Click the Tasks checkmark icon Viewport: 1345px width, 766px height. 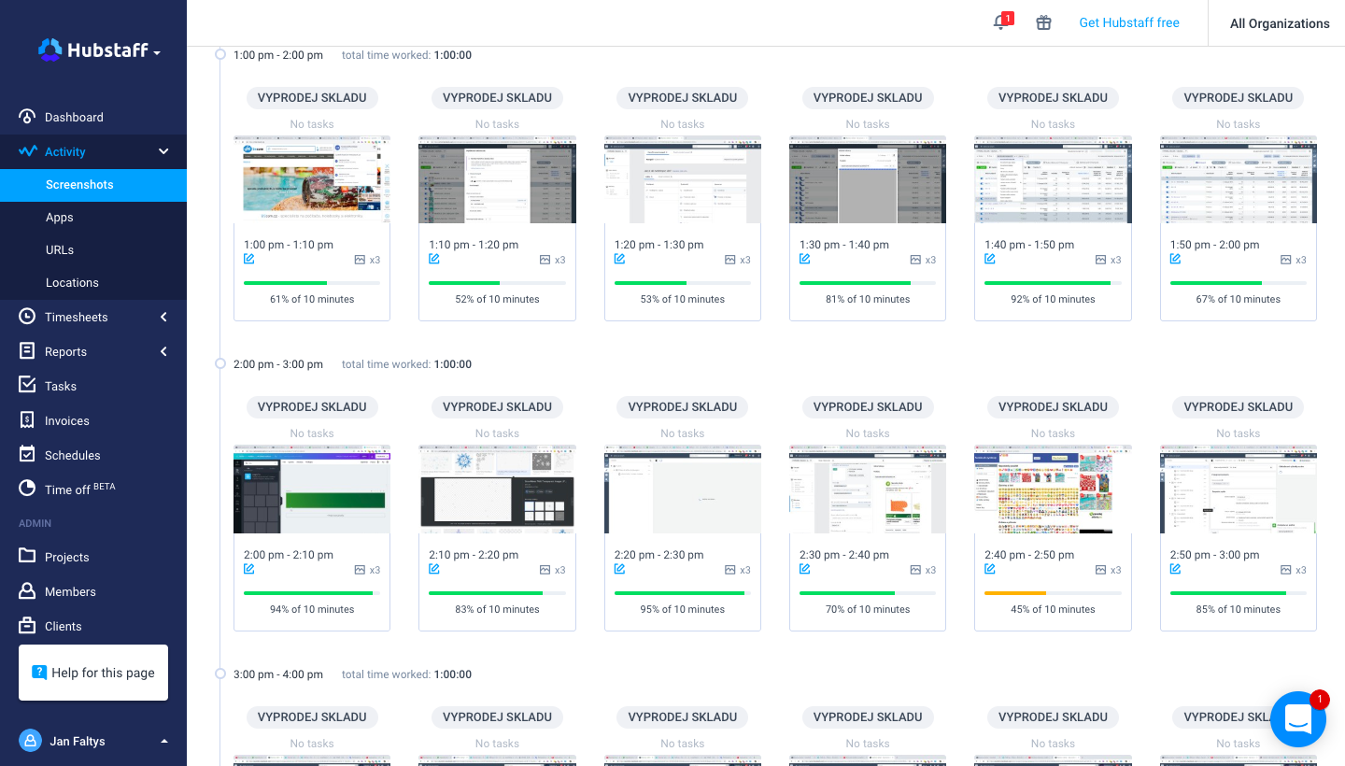[27, 386]
